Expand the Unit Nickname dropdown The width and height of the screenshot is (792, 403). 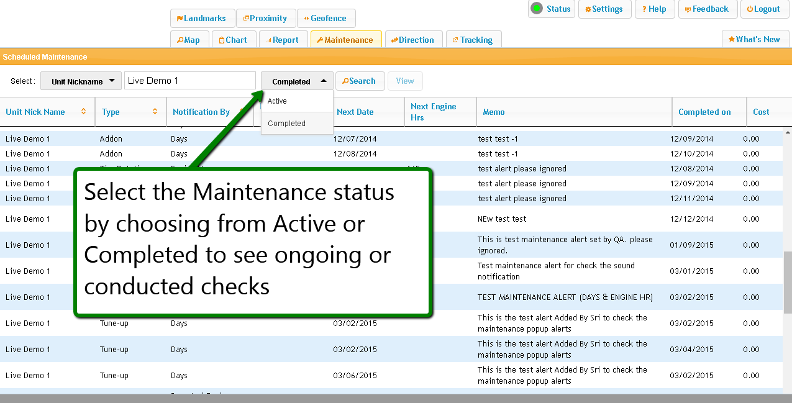pyautogui.click(x=81, y=81)
